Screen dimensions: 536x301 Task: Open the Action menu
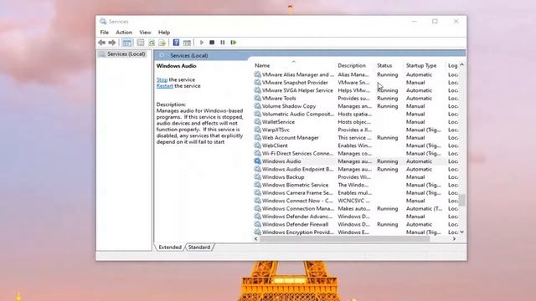[x=124, y=33]
